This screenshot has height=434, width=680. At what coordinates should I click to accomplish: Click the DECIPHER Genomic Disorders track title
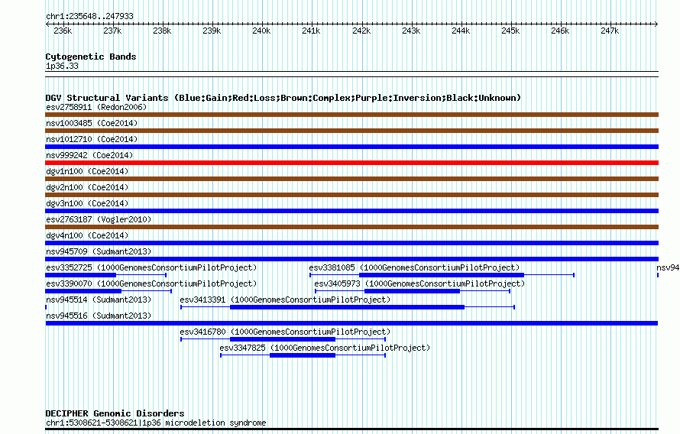pos(115,413)
